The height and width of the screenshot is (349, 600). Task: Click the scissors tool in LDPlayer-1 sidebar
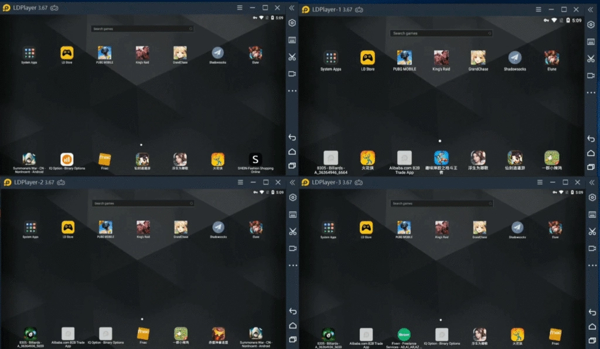(x=591, y=59)
